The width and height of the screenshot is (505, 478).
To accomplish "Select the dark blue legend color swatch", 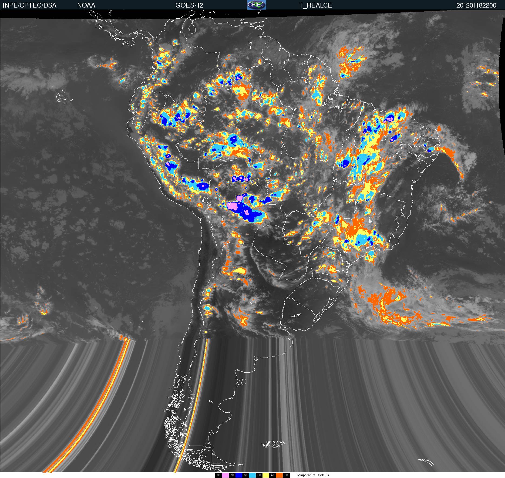I will (x=239, y=475).
